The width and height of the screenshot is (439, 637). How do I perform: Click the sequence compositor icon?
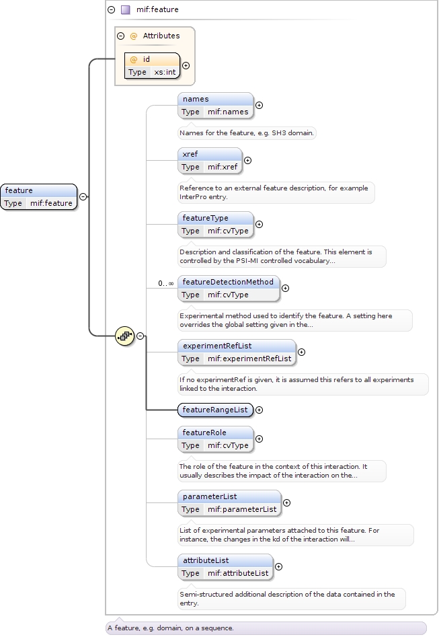[124, 336]
